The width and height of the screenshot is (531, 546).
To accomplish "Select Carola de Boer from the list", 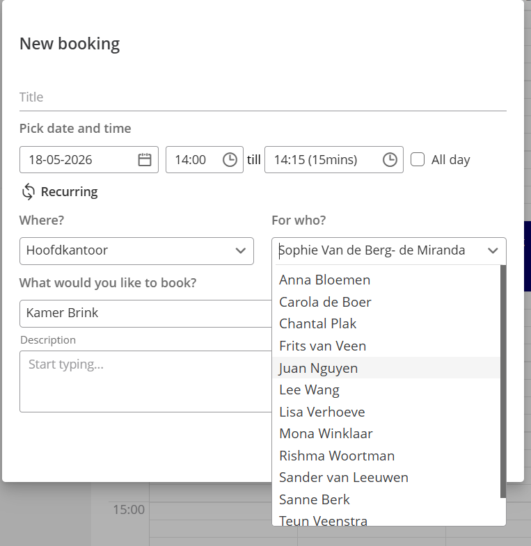I will click(386, 302).
